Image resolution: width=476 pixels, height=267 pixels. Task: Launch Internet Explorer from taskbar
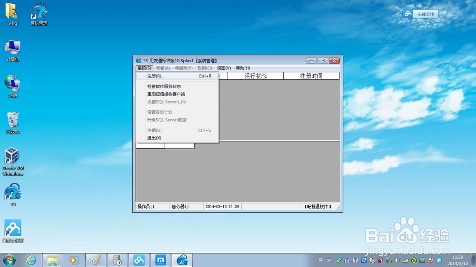[31, 260]
